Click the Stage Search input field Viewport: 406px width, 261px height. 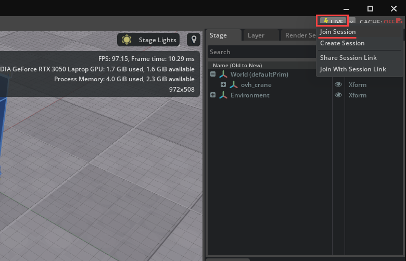tap(260, 52)
